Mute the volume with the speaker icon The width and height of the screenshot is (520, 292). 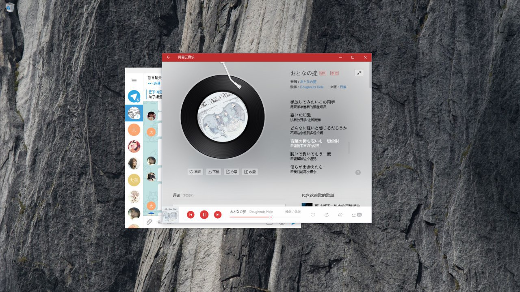[x=340, y=215]
